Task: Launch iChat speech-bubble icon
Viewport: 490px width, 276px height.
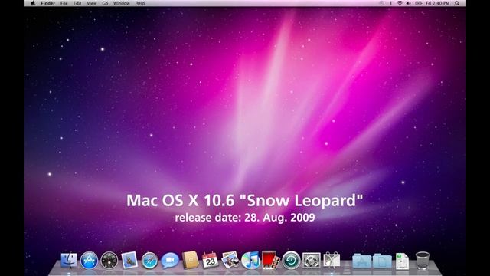Action: click(x=170, y=261)
